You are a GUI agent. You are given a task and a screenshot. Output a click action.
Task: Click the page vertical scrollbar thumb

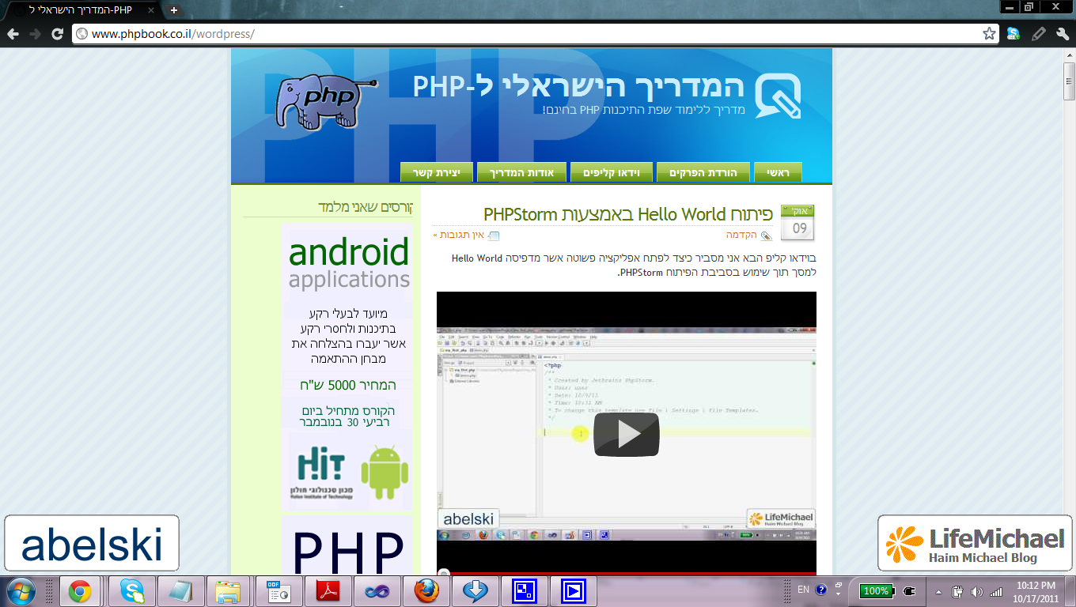point(1069,81)
